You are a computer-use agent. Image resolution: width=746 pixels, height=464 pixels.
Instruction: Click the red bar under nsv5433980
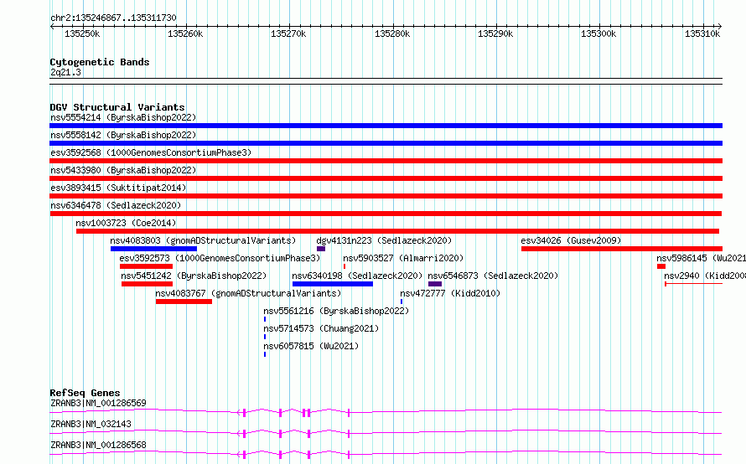(386, 178)
